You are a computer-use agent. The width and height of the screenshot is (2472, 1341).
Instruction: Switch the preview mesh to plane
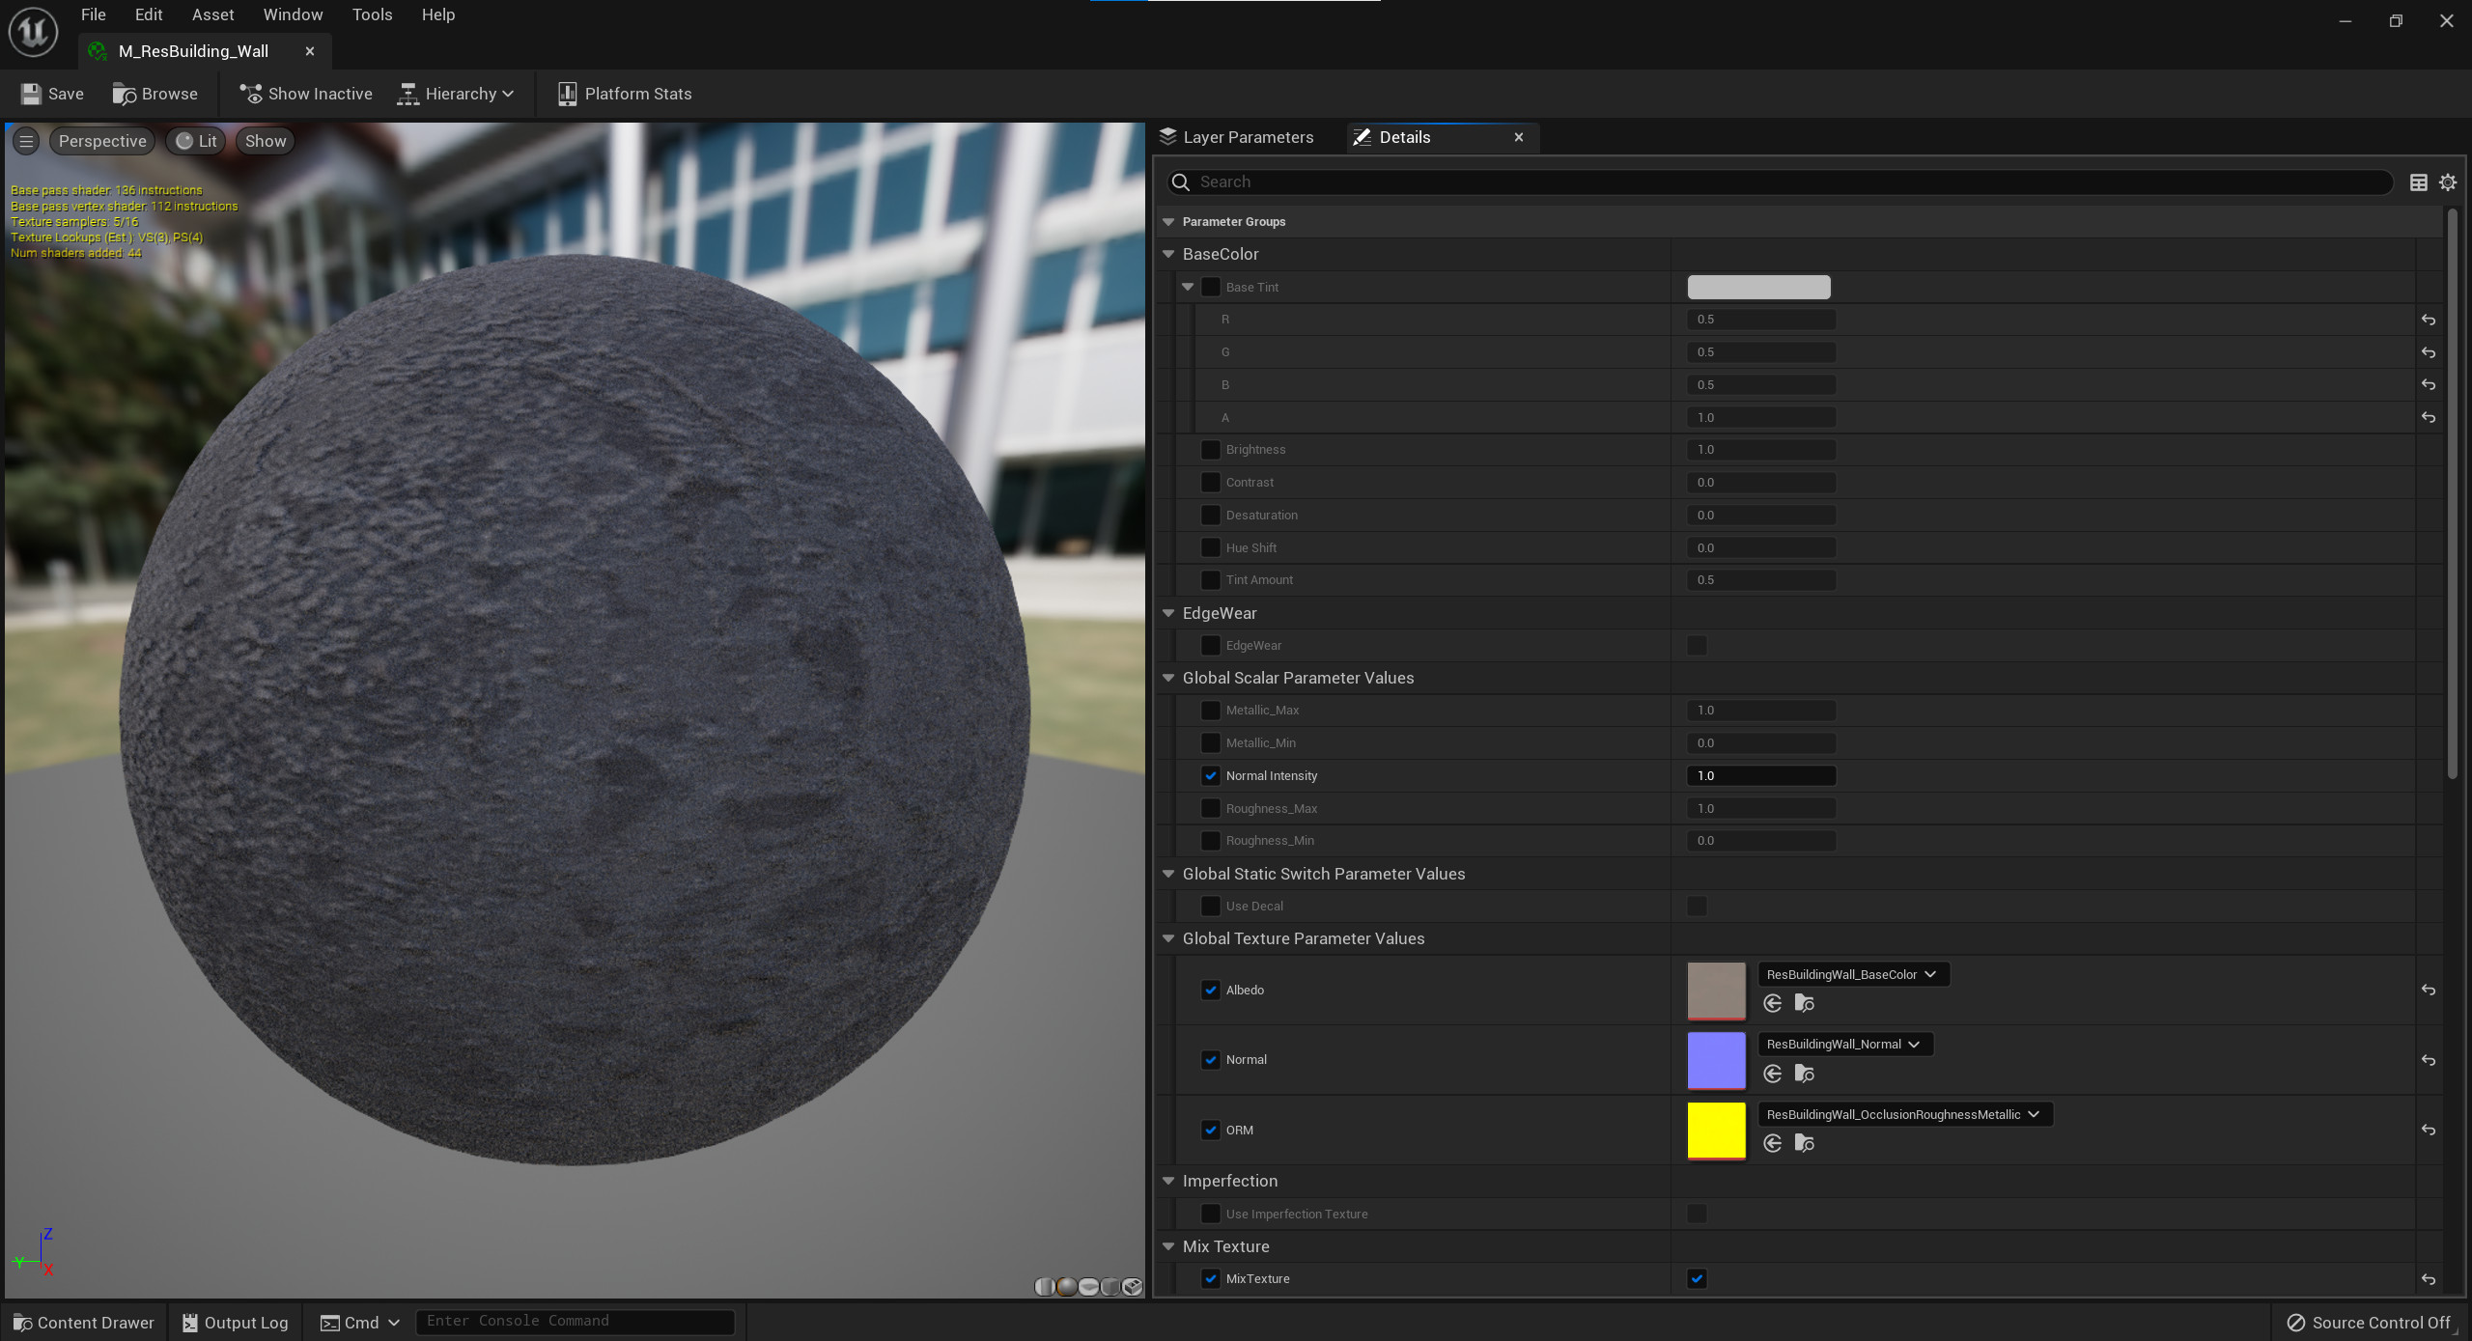click(x=1089, y=1287)
